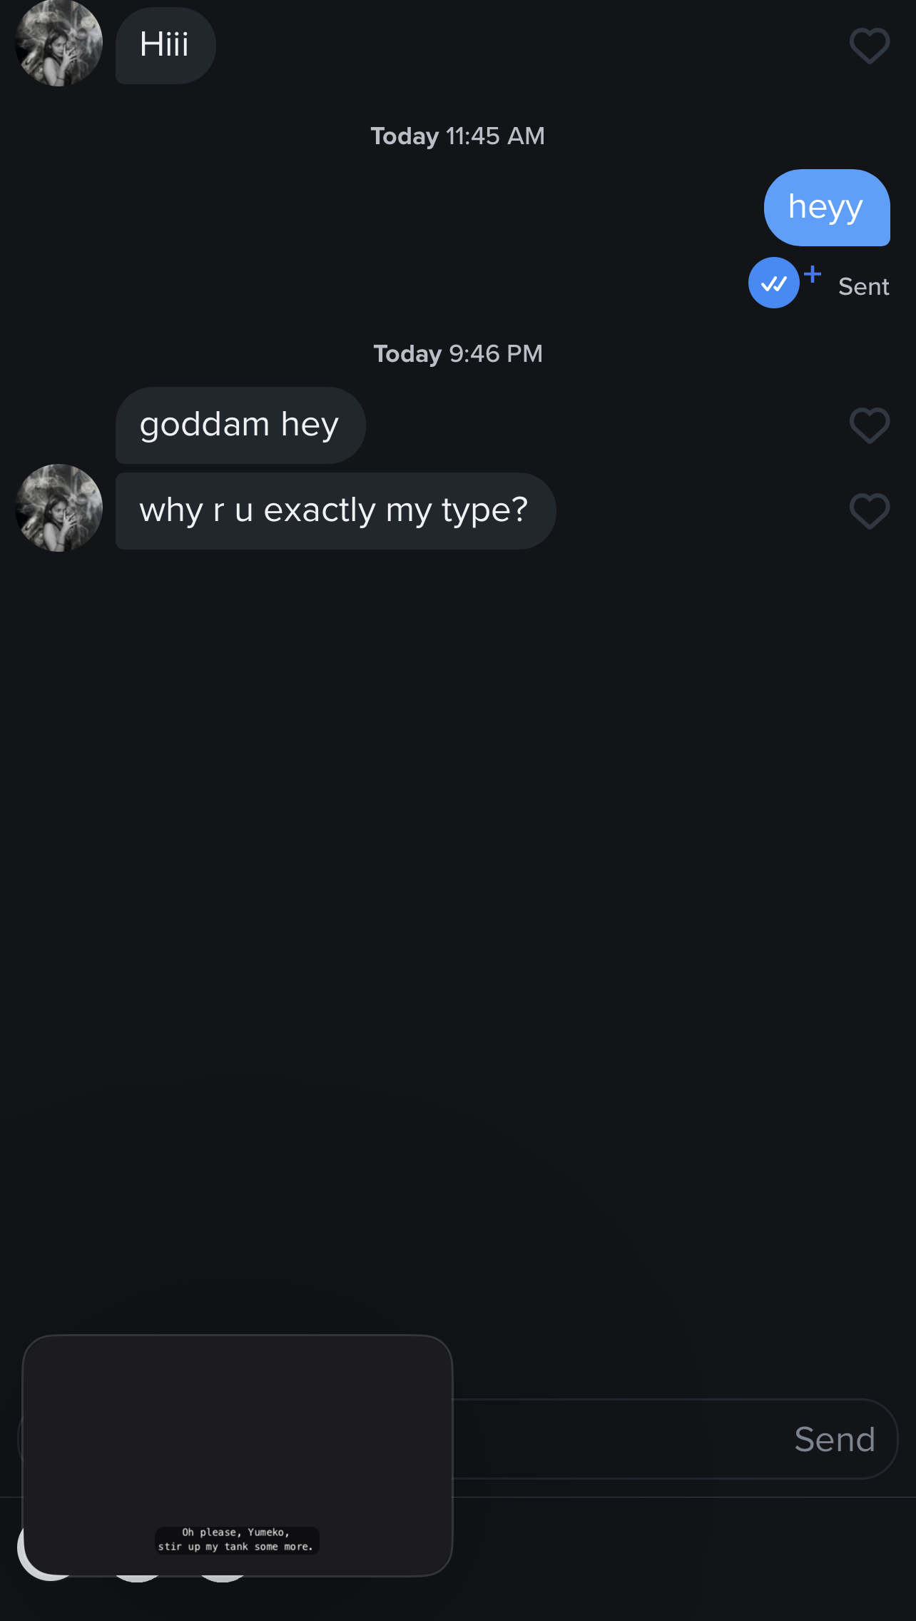Select the "goddam hey" message bubble
916x1621 pixels.
coord(240,425)
